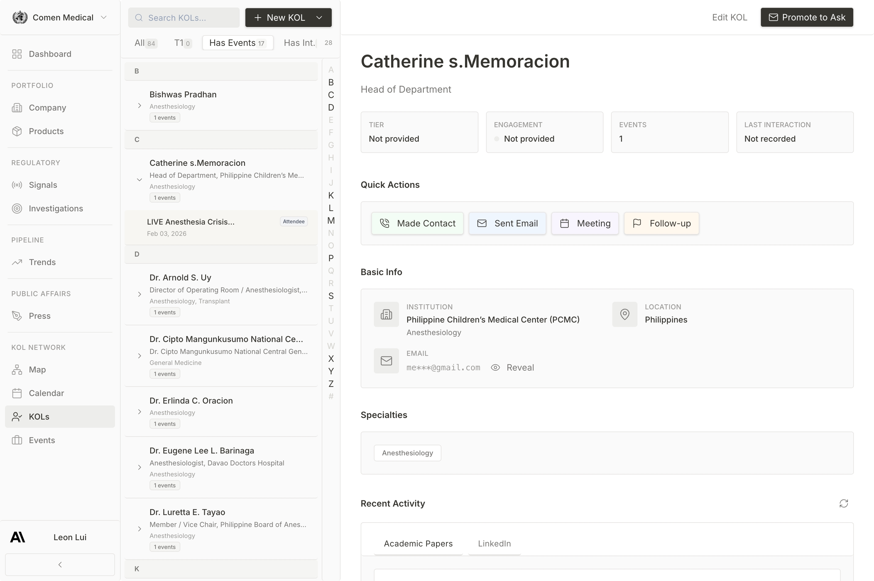Expand the Bishwas Pradhan entry
This screenshot has width=874, height=581.
[x=139, y=106]
